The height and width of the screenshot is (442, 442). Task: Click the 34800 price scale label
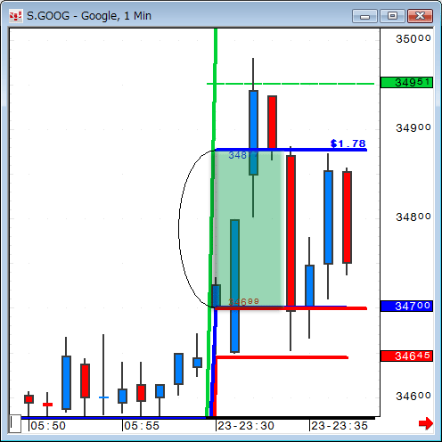(x=413, y=217)
